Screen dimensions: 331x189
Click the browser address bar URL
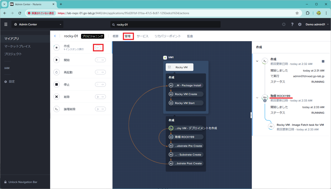click(x=123, y=13)
